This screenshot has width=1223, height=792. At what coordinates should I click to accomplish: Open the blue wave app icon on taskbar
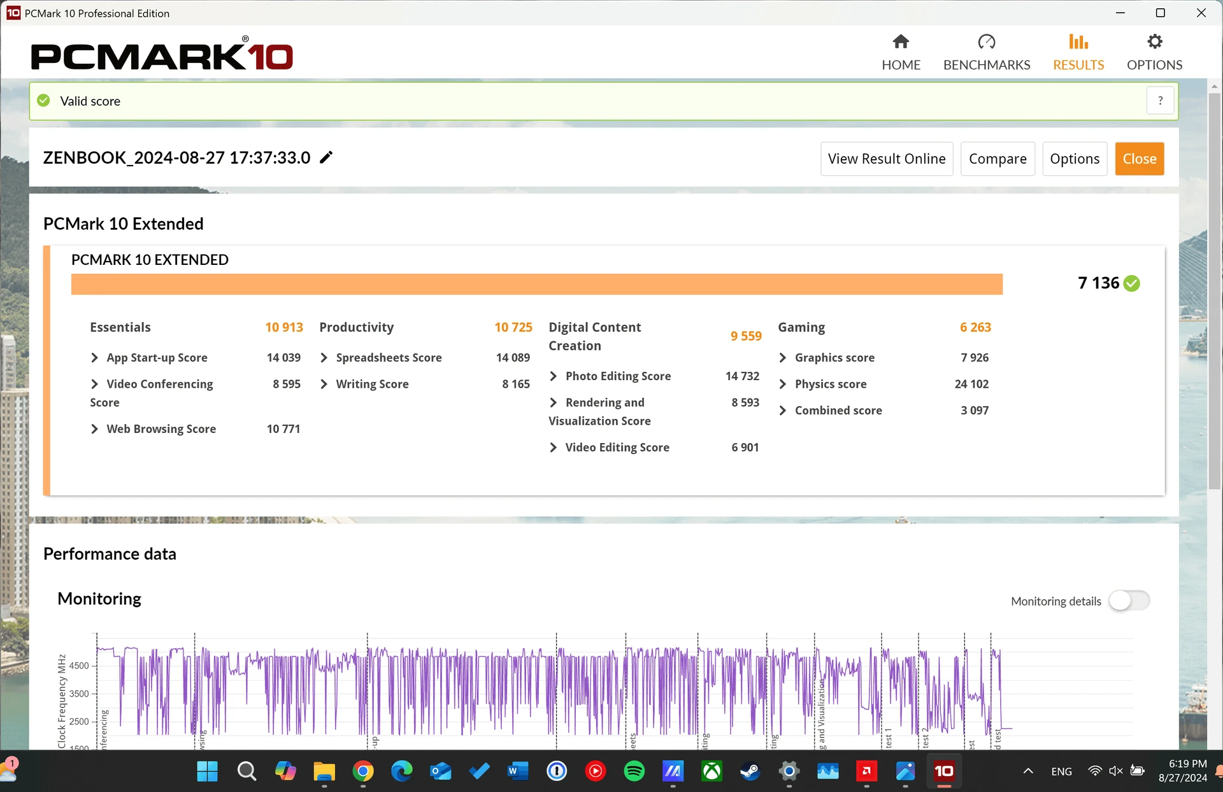click(x=828, y=772)
